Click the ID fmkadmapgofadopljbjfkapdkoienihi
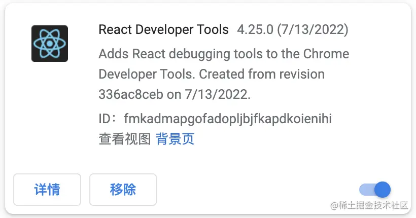 point(228,119)
